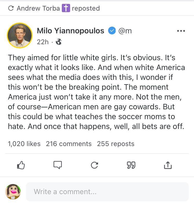
Task: Click the comment speech bubble icon
Action: [57, 165]
